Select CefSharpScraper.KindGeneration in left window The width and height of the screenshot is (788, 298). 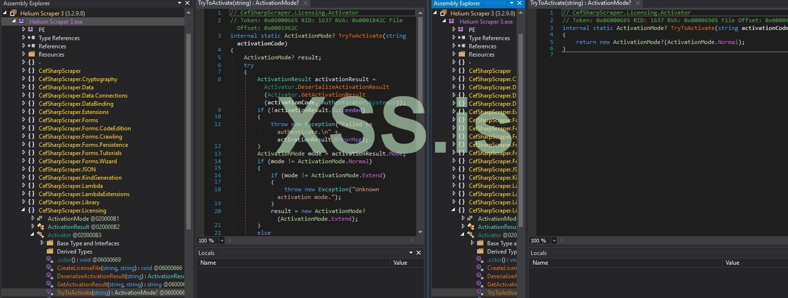tap(80, 178)
